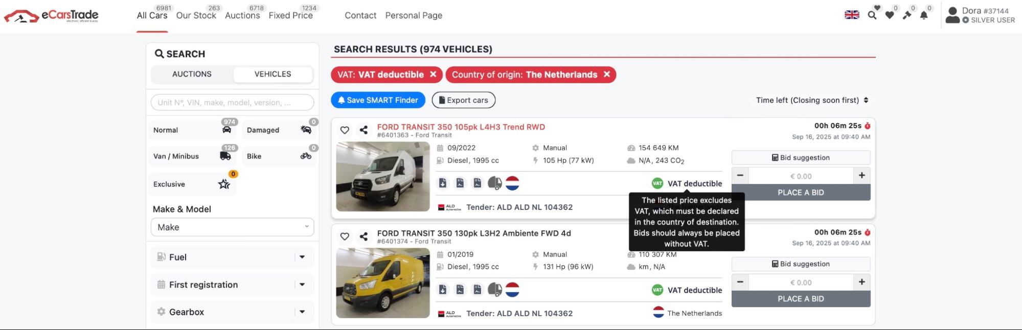Open the header favorites heart icon

pos(890,15)
